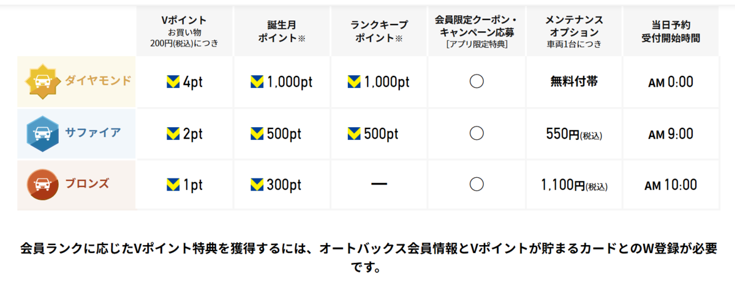Click the V-point logo beside Sapphire 500pt birthday points
Viewport: 735px width, 283px height.
[258, 133]
